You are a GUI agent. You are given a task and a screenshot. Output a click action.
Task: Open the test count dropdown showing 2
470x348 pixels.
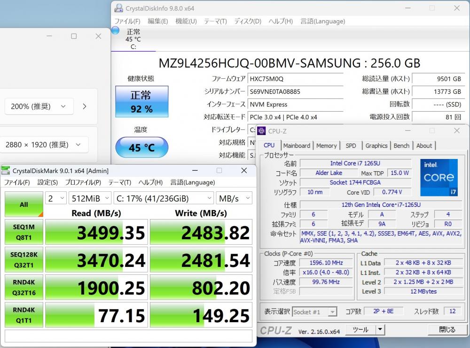pyautogui.click(x=56, y=198)
